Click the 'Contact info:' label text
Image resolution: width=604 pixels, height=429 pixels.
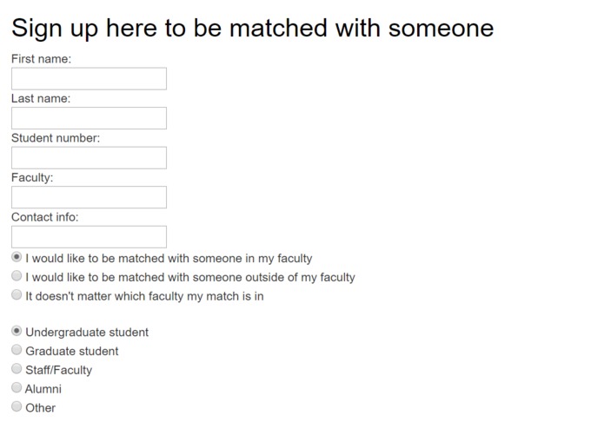pyautogui.click(x=44, y=217)
